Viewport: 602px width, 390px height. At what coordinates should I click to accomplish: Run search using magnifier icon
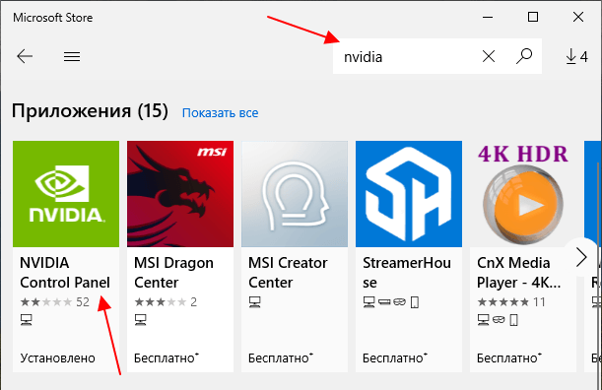(x=524, y=56)
